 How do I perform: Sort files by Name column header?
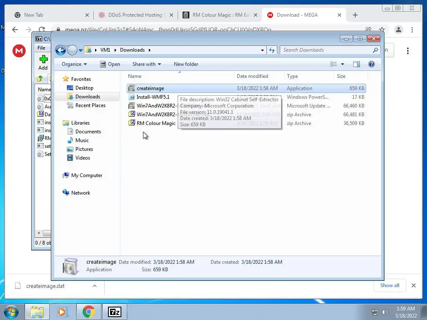point(180,77)
